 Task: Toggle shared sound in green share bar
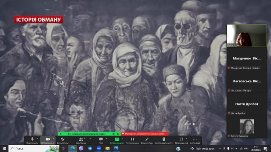coord(114,134)
